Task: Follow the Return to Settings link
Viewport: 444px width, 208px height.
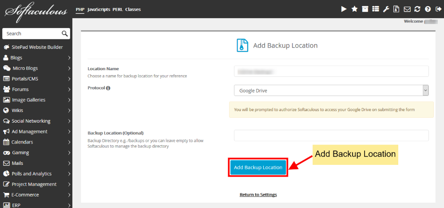Action: coord(258,195)
